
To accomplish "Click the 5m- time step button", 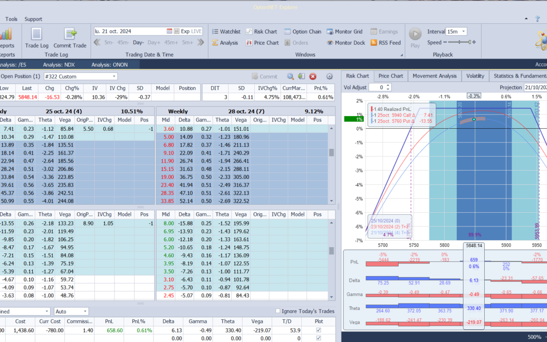I will point(108,43).
